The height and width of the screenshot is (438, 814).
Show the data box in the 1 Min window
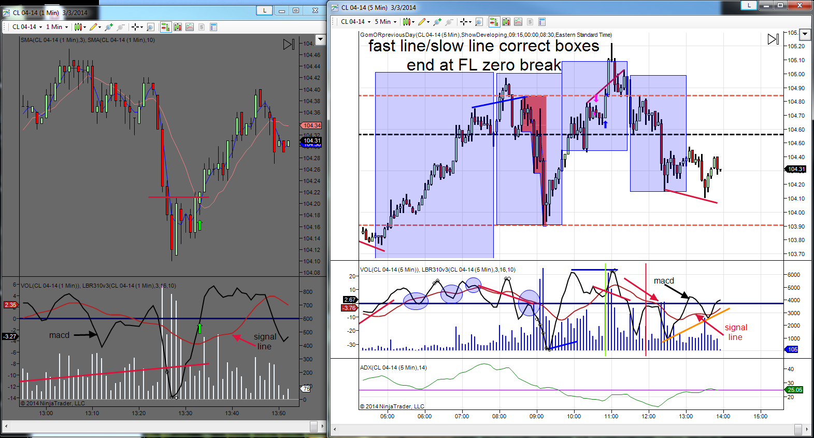150,27
